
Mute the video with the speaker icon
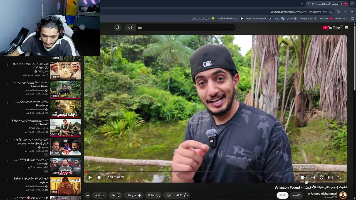[x=99, y=177]
